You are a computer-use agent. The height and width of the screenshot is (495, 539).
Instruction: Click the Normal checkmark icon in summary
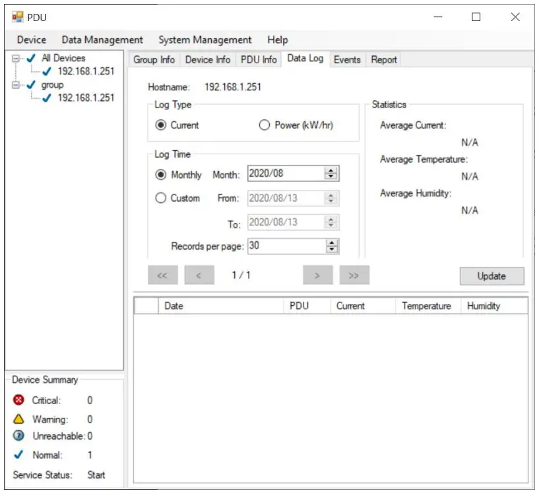(18, 455)
